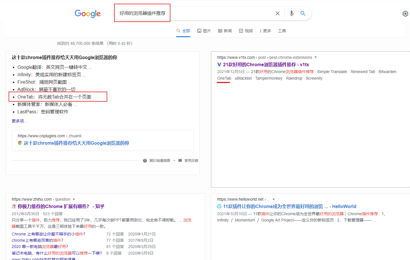Click the v1tx favicon icon
Viewport: 410px width, 260px height.
(219, 65)
